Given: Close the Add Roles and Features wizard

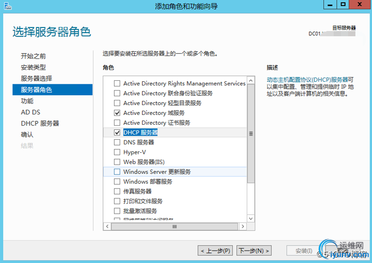Looking at the screenshot, I should click(x=360, y=5).
